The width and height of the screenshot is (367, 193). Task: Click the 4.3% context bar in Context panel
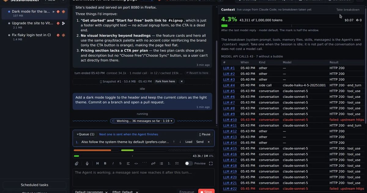[291, 26]
